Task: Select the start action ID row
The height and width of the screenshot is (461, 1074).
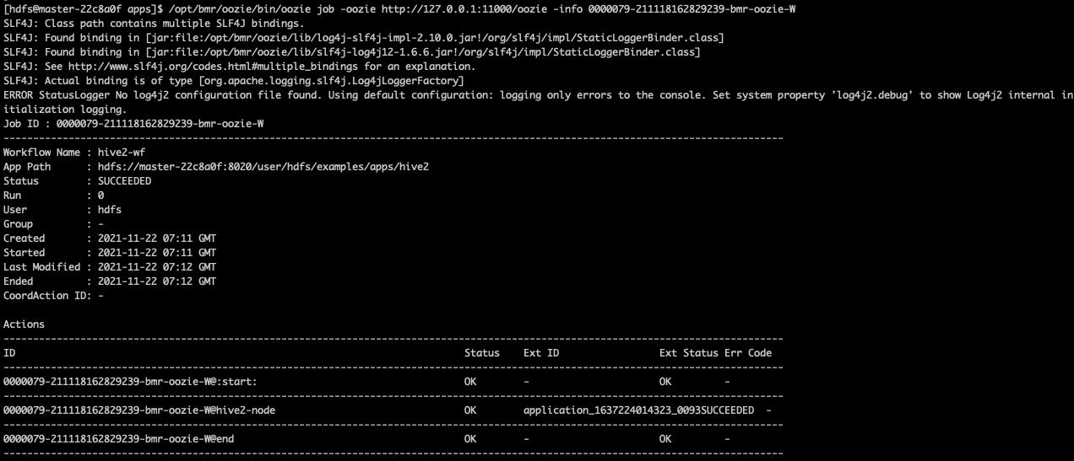Action: [x=130, y=382]
